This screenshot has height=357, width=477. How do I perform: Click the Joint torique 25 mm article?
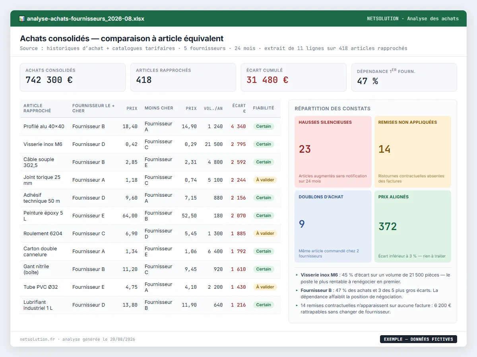[42, 180]
